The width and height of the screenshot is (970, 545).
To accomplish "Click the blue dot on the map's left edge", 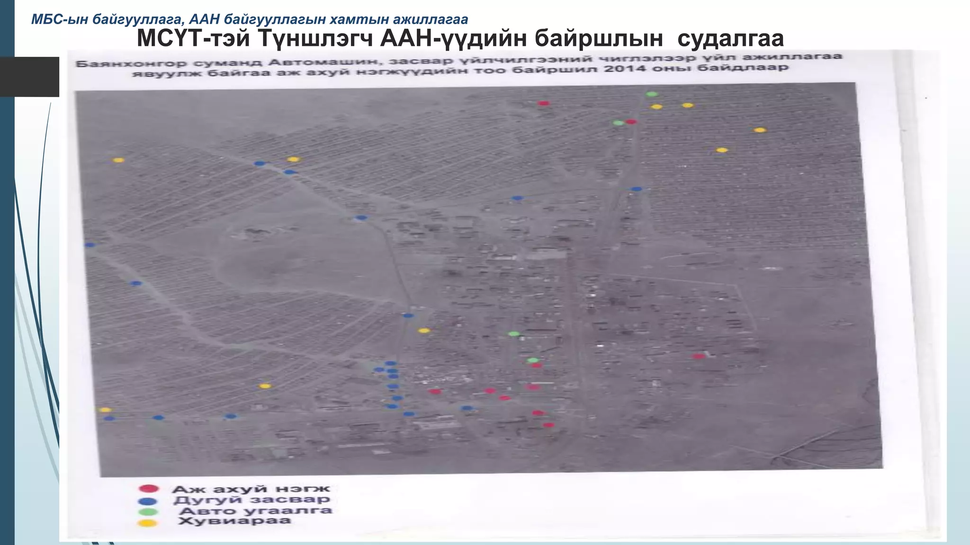I will [90, 245].
